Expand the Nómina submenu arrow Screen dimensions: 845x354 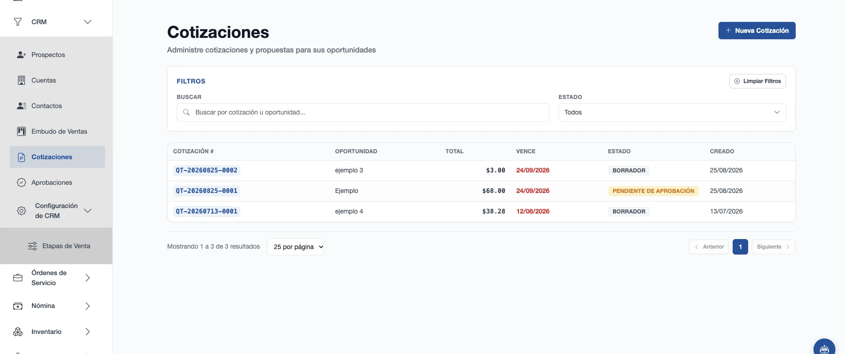pyautogui.click(x=88, y=306)
